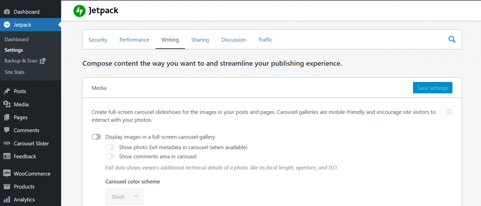Viewport: 481px width, 206px height.
Task: Click the Jetpack header title text
Action: click(103, 11)
